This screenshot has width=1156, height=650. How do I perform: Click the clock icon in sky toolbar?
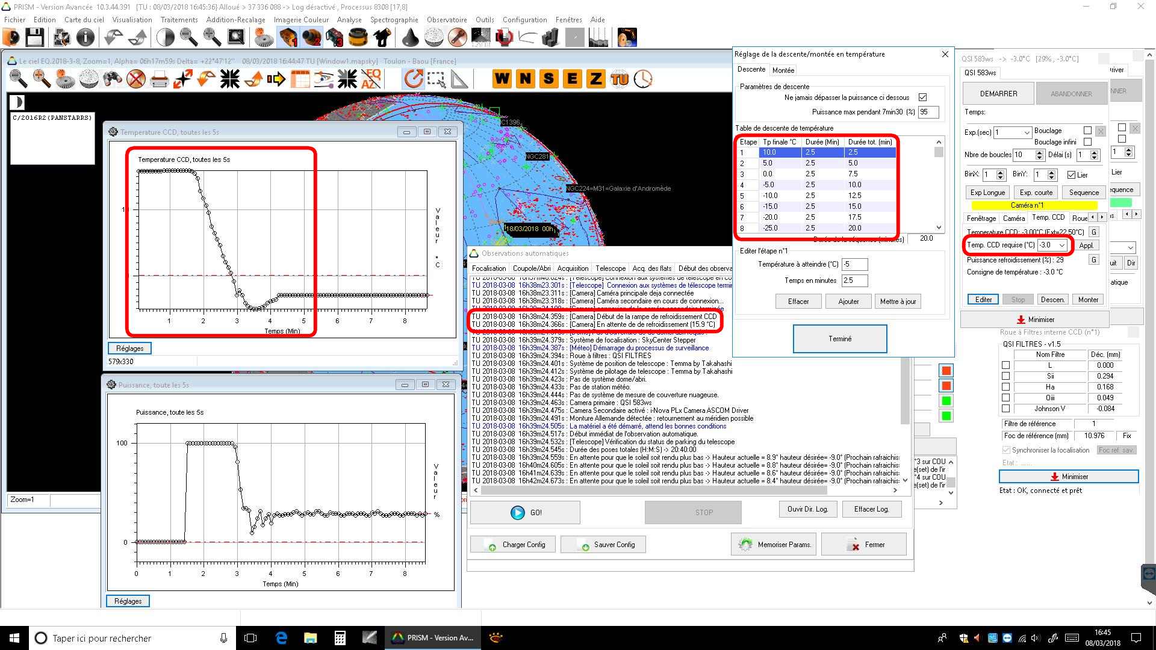click(x=643, y=79)
